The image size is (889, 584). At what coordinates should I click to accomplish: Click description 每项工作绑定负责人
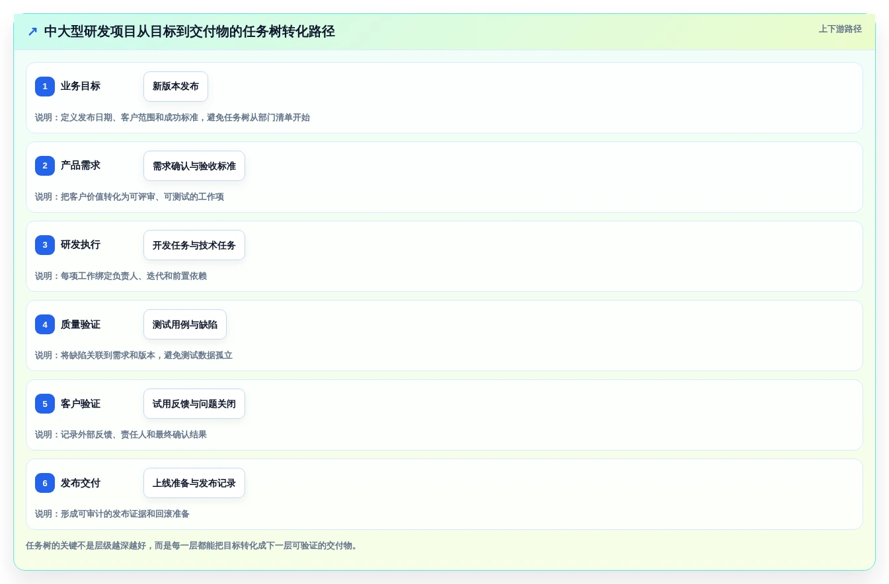tap(121, 276)
